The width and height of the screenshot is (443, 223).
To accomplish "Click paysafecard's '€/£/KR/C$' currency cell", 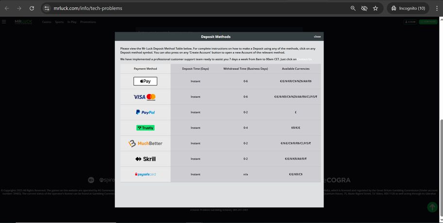I will [295, 175].
